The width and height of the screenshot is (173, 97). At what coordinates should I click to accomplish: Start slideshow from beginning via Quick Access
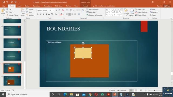(x=15, y=2)
